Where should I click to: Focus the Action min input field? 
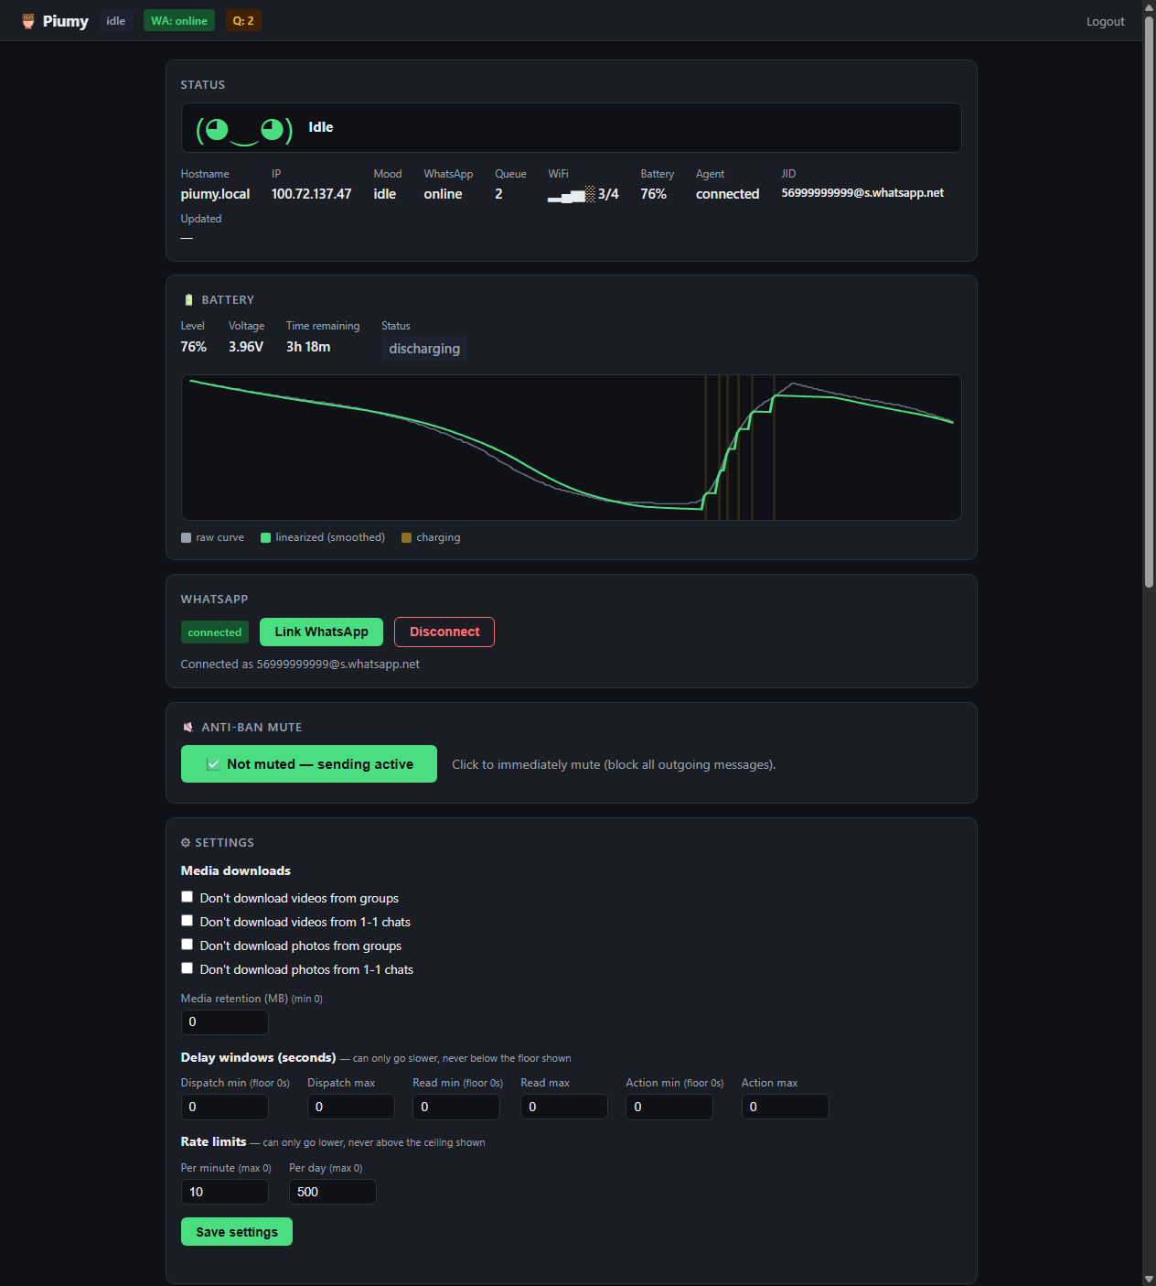[669, 1107]
